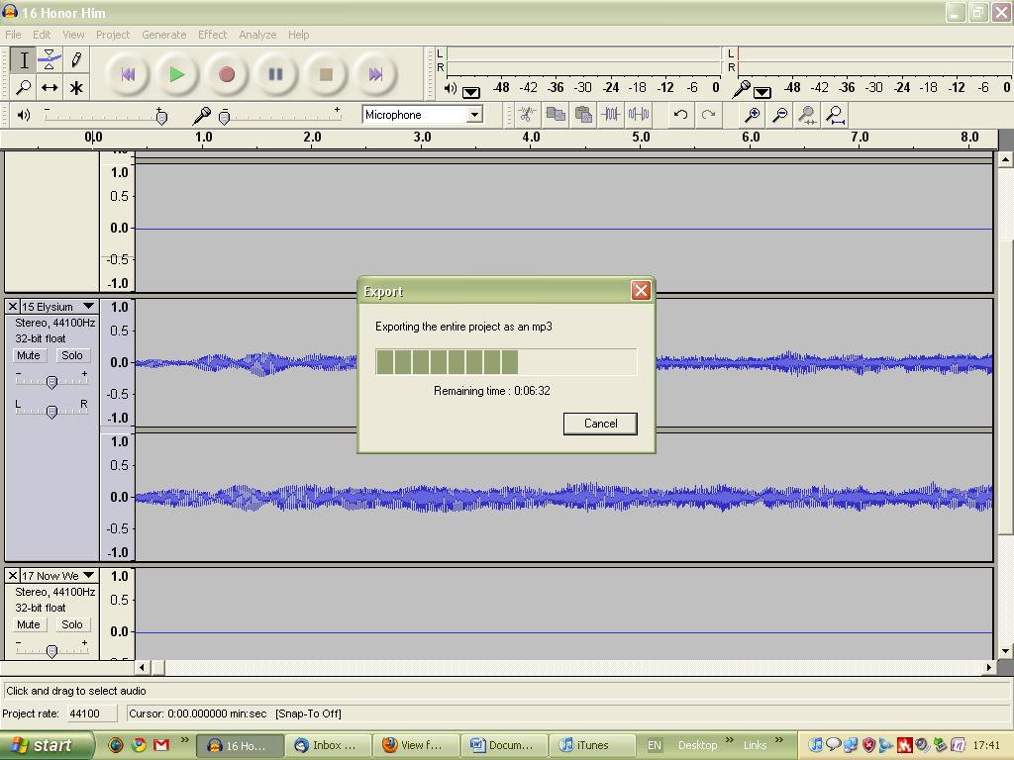Select the Draw (pencil) tool

75,60
